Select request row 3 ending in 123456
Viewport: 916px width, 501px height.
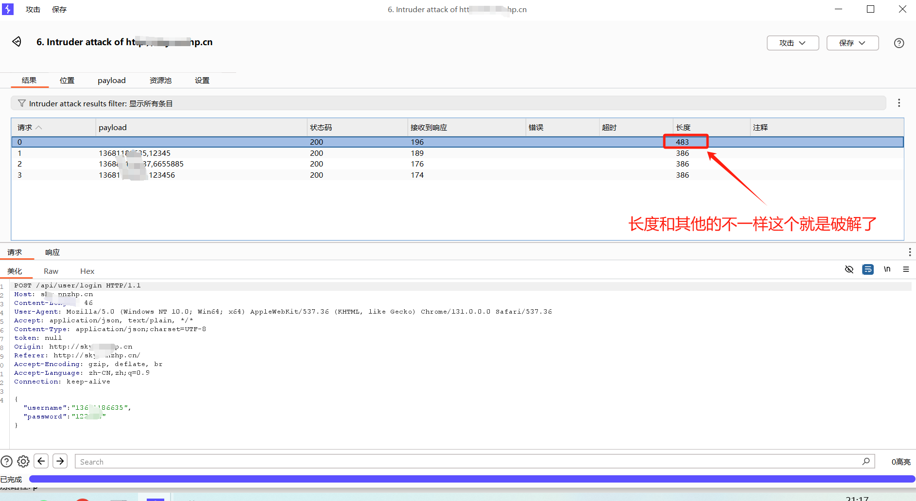(457, 175)
